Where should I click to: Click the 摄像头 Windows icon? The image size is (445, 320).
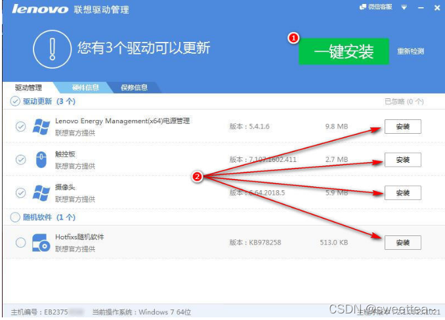click(x=41, y=193)
